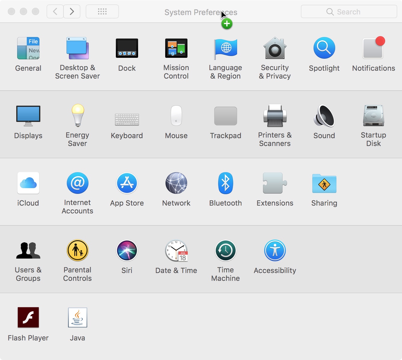The width and height of the screenshot is (402, 360).
Task: Click the forward navigation arrow
Action: pos(72,12)
